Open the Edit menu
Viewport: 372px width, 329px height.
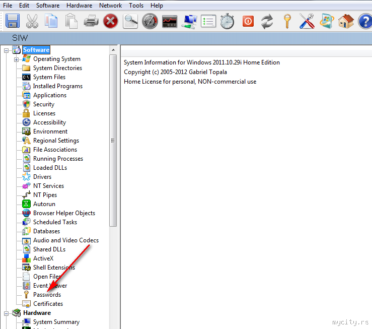[24, 5]
